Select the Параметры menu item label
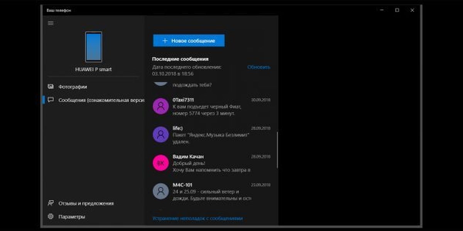The height and width of the screenshot is (231, 463). click(71, 216)
